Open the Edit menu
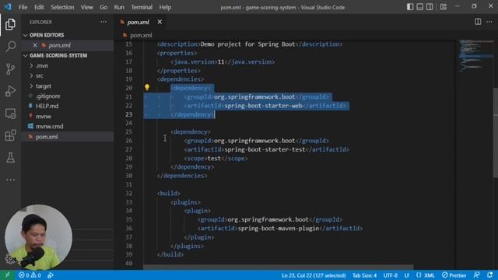The height and width of the screenshot is (280, 498). [x=39, y=7]
